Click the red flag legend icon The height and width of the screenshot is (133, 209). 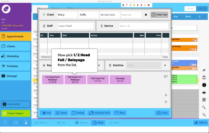tap(127, 5)
